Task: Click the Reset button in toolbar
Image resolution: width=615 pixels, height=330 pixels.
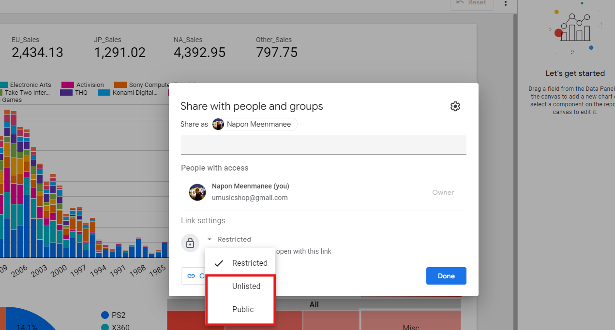Action: 471,3
